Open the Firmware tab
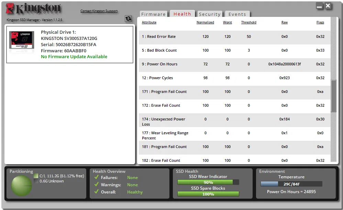The width and height of the screenshot is (343, 210). point(153,14)
